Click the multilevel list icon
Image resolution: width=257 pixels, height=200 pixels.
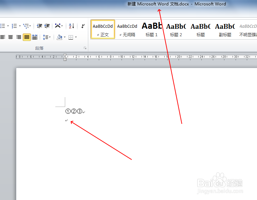pyautogui.click(x=26, y=26)
